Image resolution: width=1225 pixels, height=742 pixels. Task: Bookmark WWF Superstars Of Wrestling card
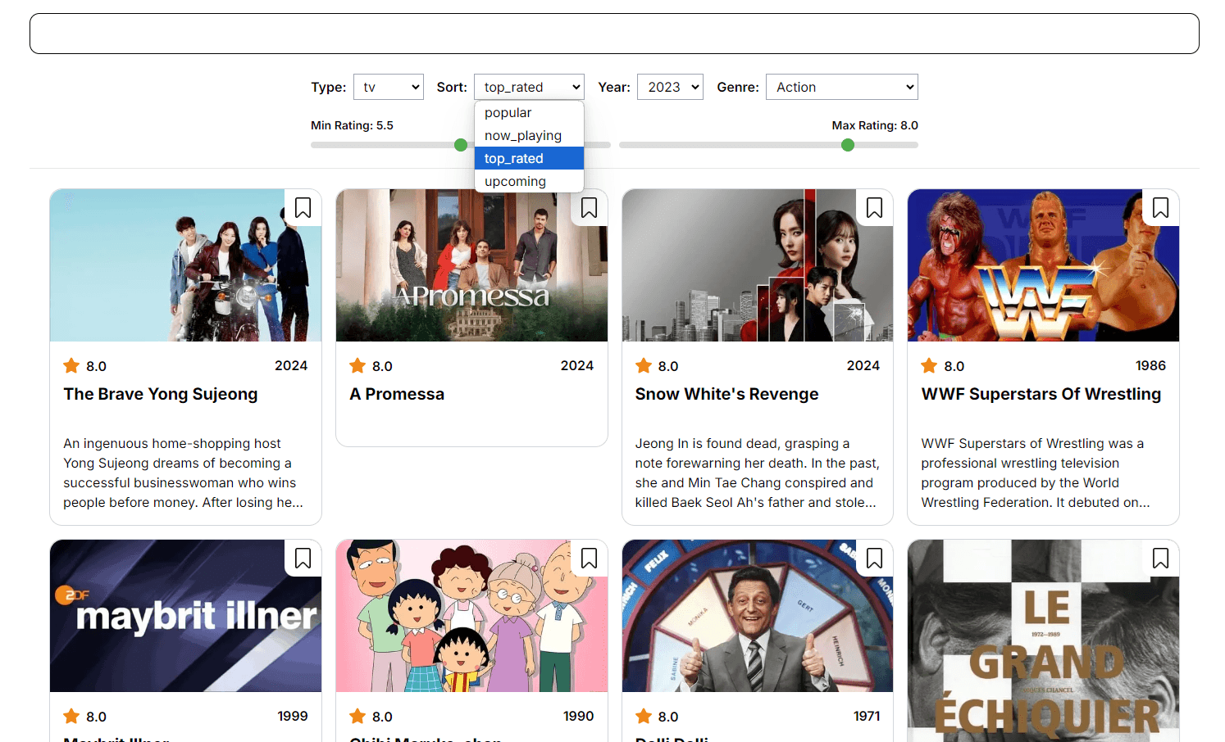(x=1160, y=208)
